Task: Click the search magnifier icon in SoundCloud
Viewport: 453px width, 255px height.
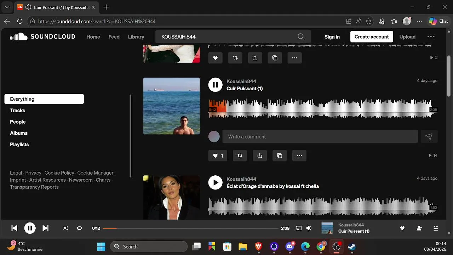Action: [x=301, y=37]
